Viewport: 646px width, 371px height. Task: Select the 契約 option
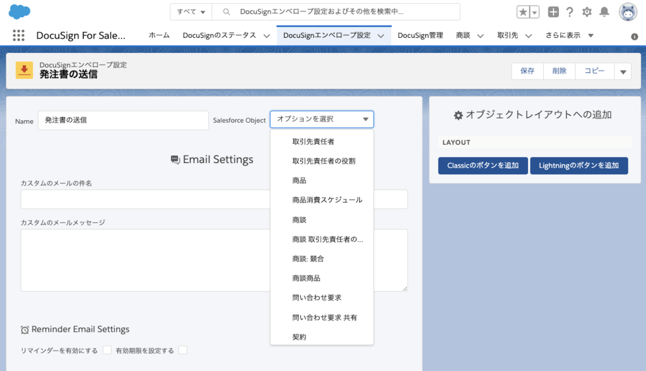(322, 336)
